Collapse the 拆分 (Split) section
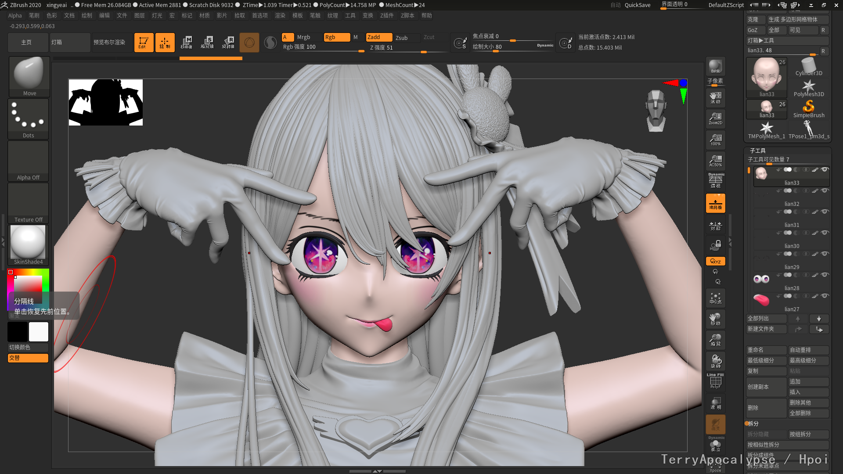 pos(753,424)
